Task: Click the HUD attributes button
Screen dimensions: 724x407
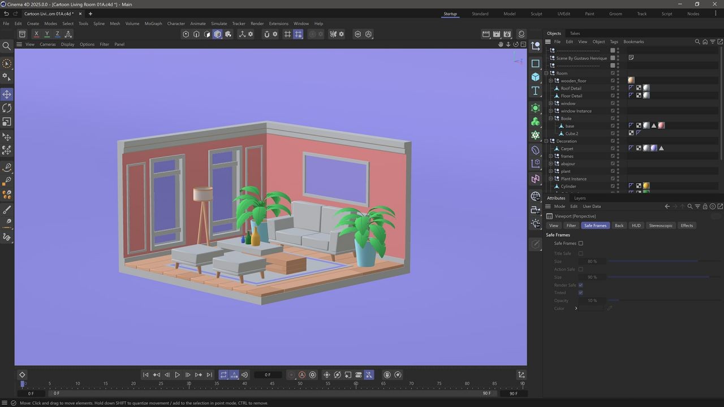Action: tap(636, 226)
